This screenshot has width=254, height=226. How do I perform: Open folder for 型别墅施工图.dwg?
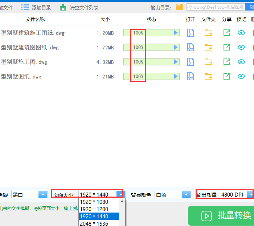pos(208,62)
